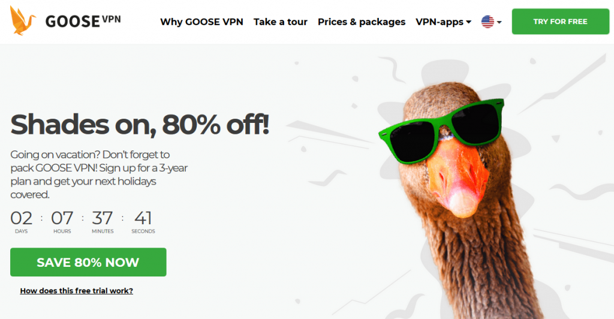The width and height of the screenshot is (614, 319).
Task: Click the GOOSE VPN brand wordmark
Action: (83, 21)
